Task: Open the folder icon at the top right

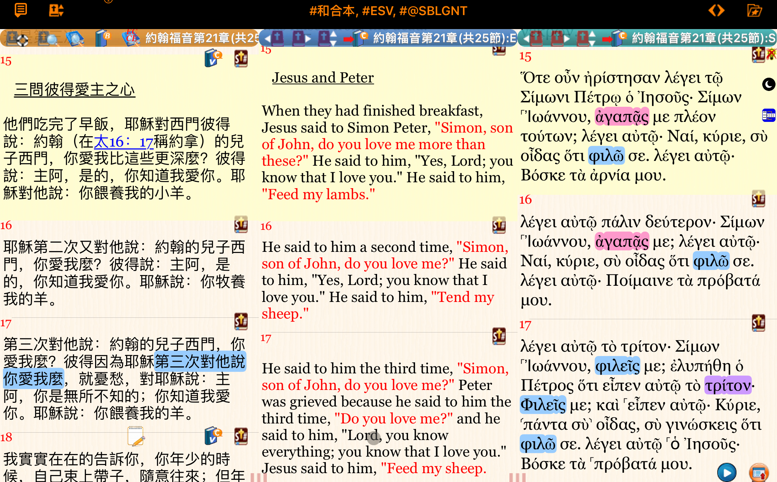Action: [755, 10]
